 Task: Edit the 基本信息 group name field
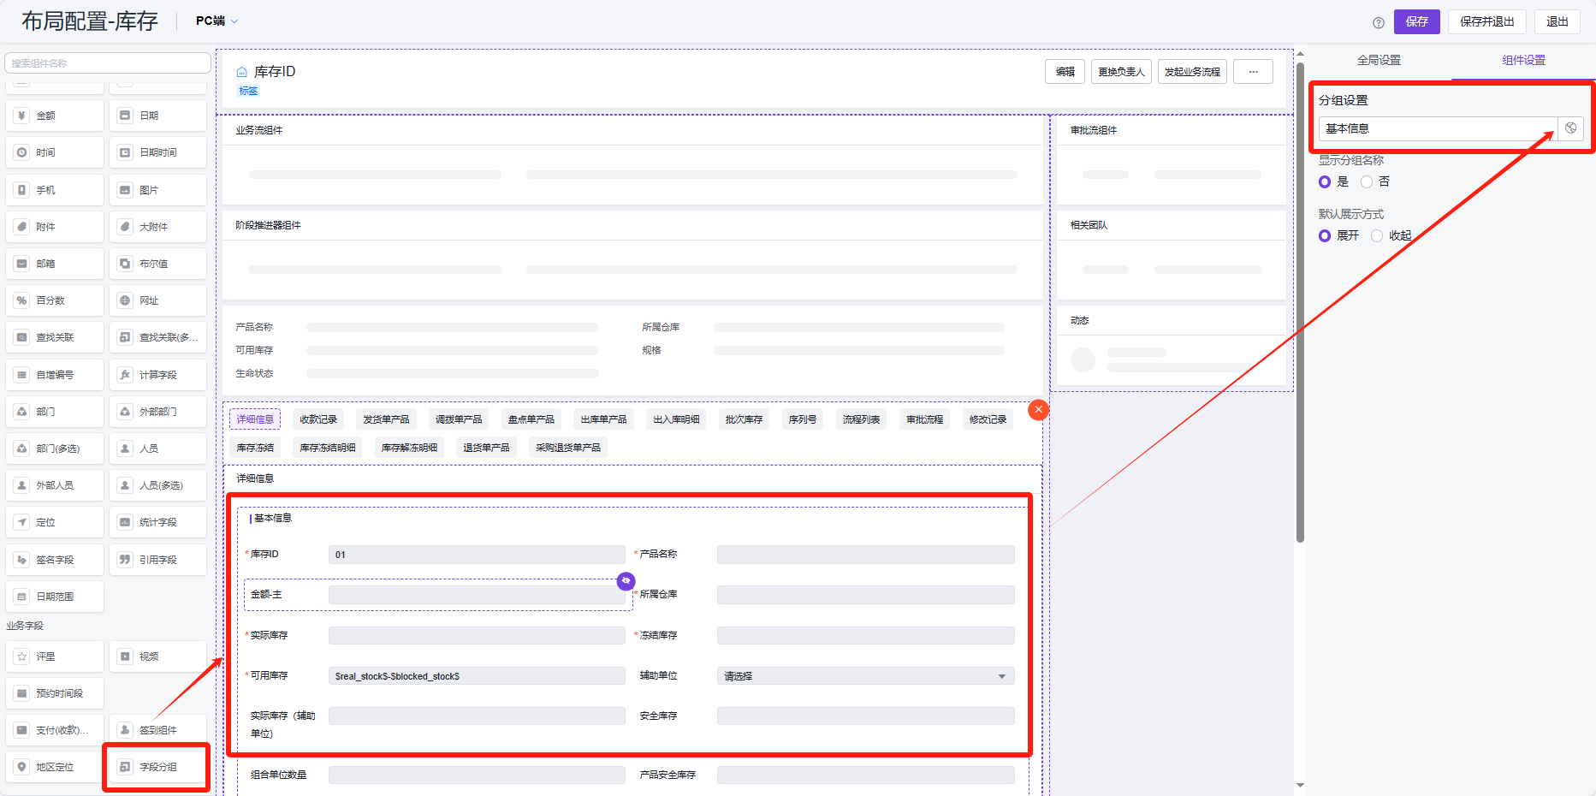pyautogui.click(x=1438, y=128)
